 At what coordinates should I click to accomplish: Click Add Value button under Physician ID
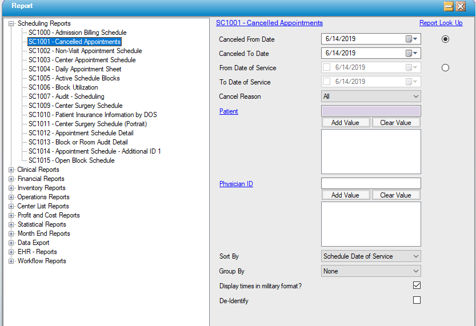[345, 195]
